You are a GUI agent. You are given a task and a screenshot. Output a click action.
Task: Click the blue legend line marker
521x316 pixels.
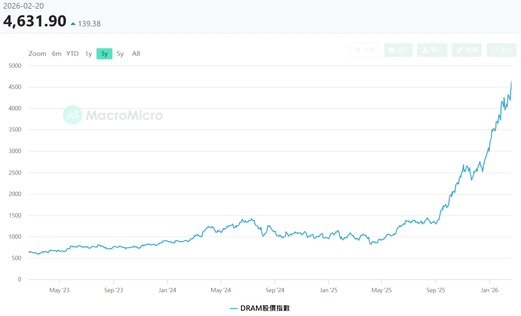(234, 308)
